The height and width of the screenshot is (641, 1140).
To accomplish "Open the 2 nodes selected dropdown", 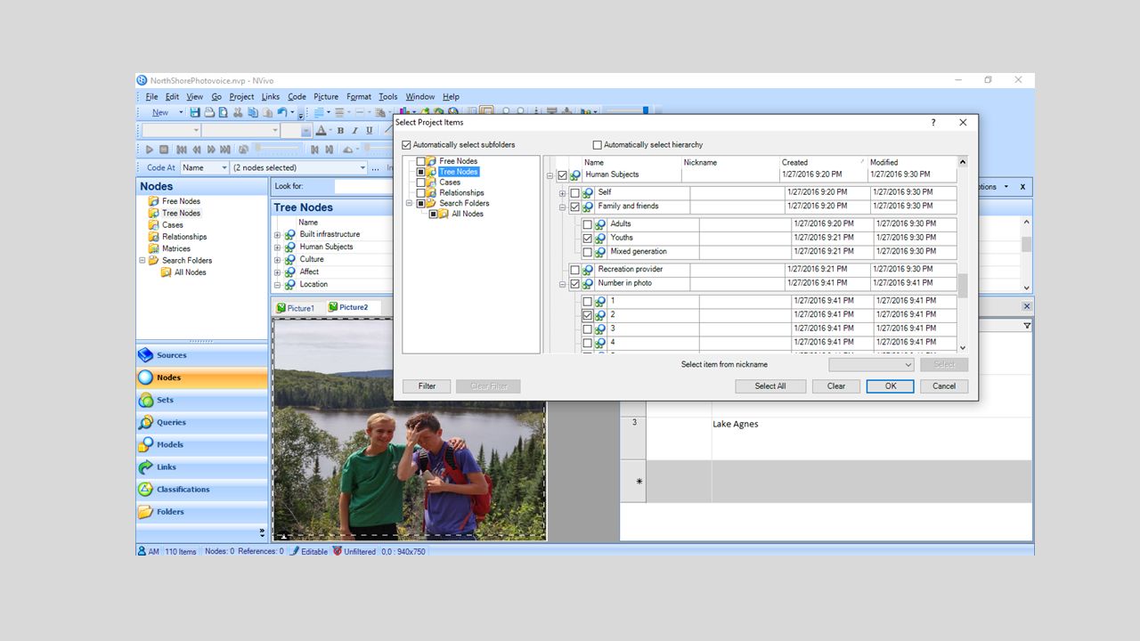I will click(298, 167).
